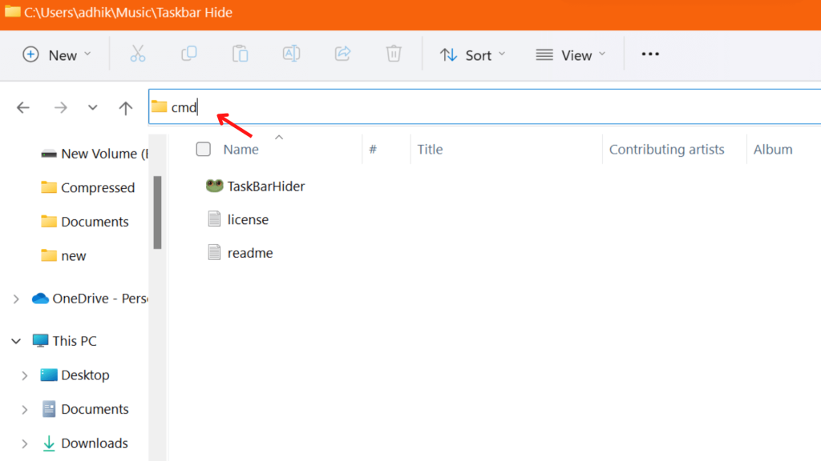Click the Copy icon in toolbar
Image resolution: width=821 pixels, height=461 pixels.
(x=189, y=54)
